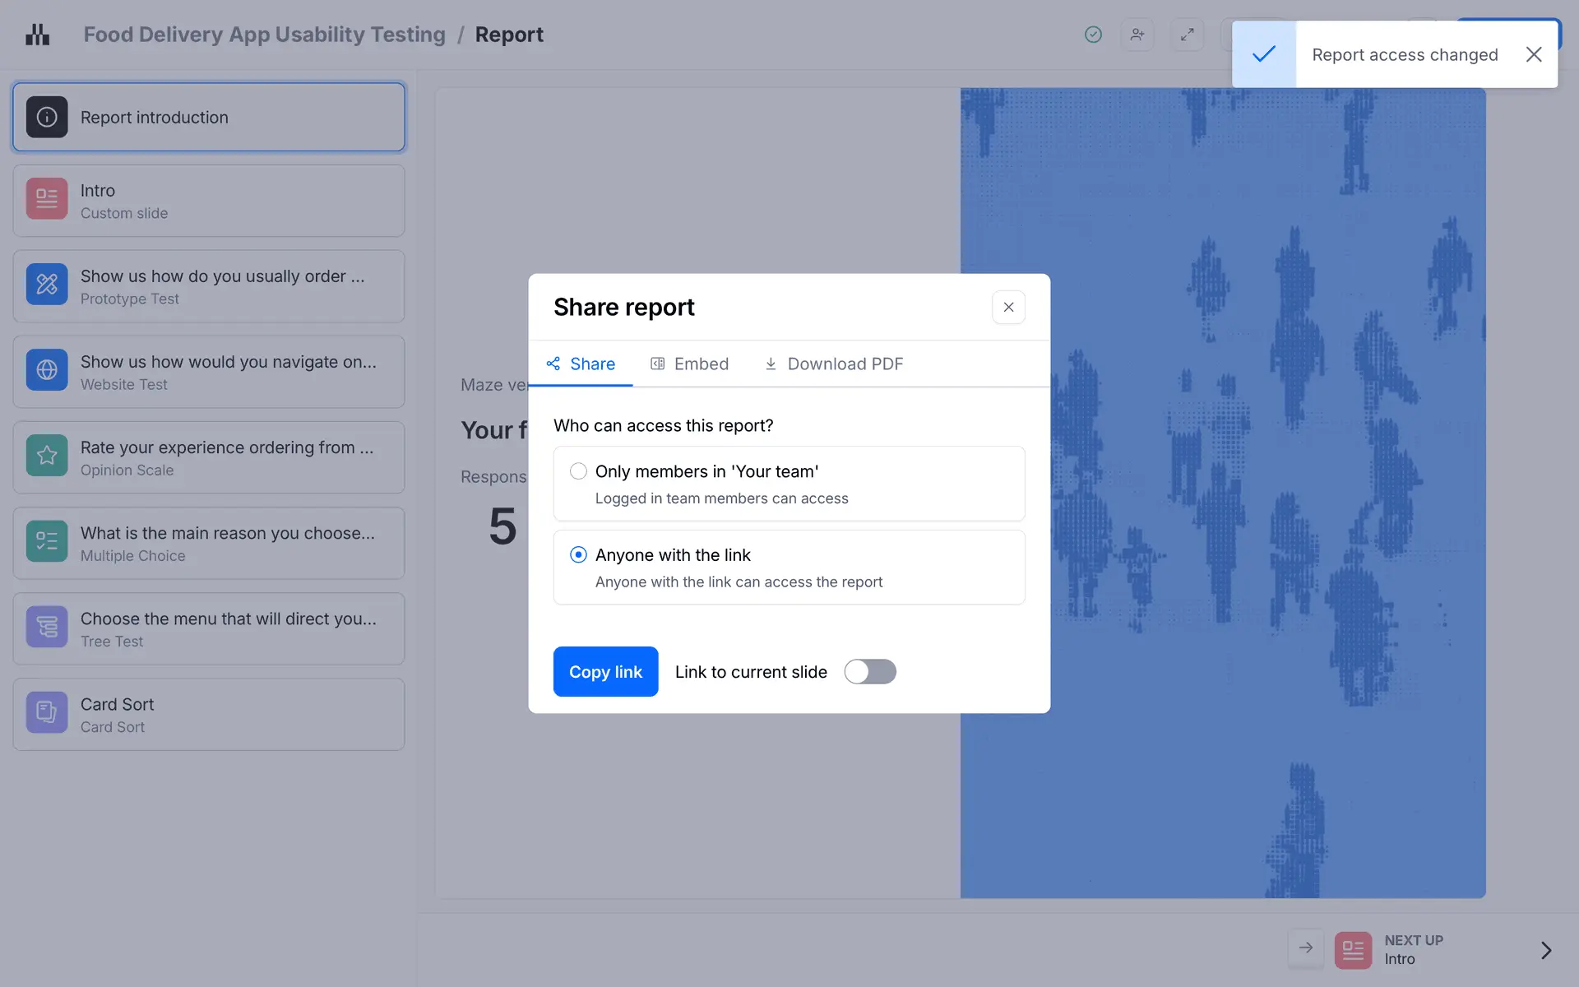Click the Tree Test slide icon
This screenshot has width=1579, height=987.
click(47, 627)
